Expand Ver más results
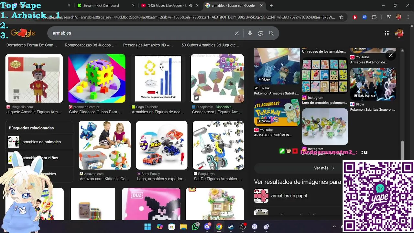 pos(324,168)
